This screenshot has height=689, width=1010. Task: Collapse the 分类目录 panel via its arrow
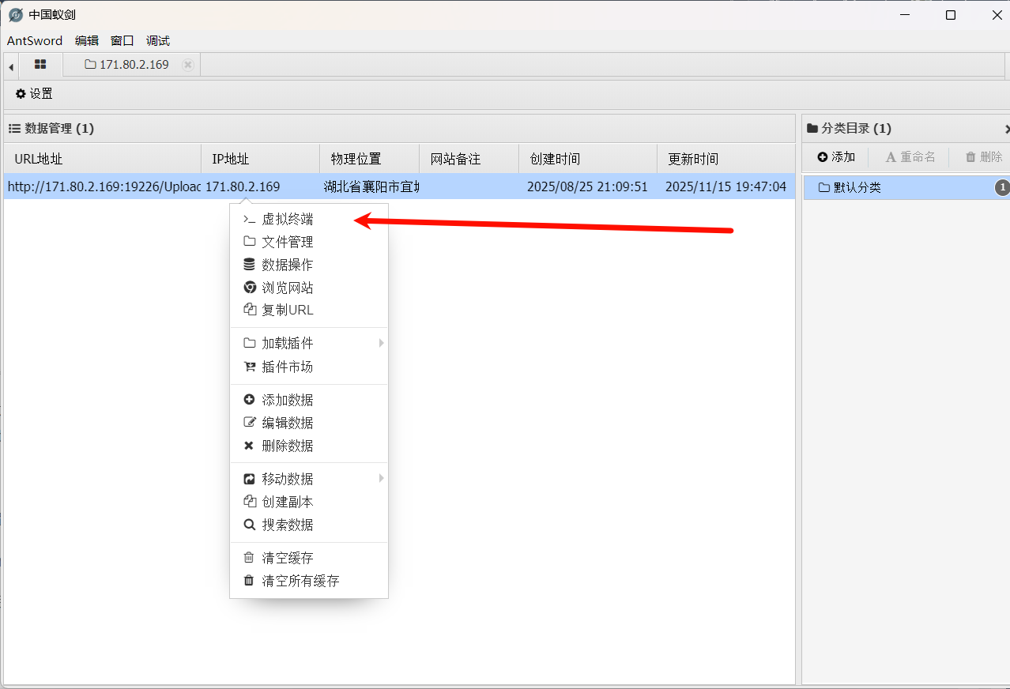click(1007, 129)
